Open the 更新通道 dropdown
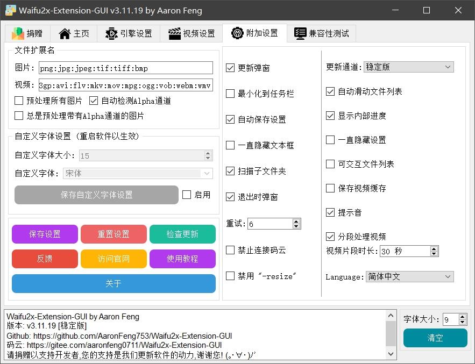475x364 pixels. pos(408,67)
